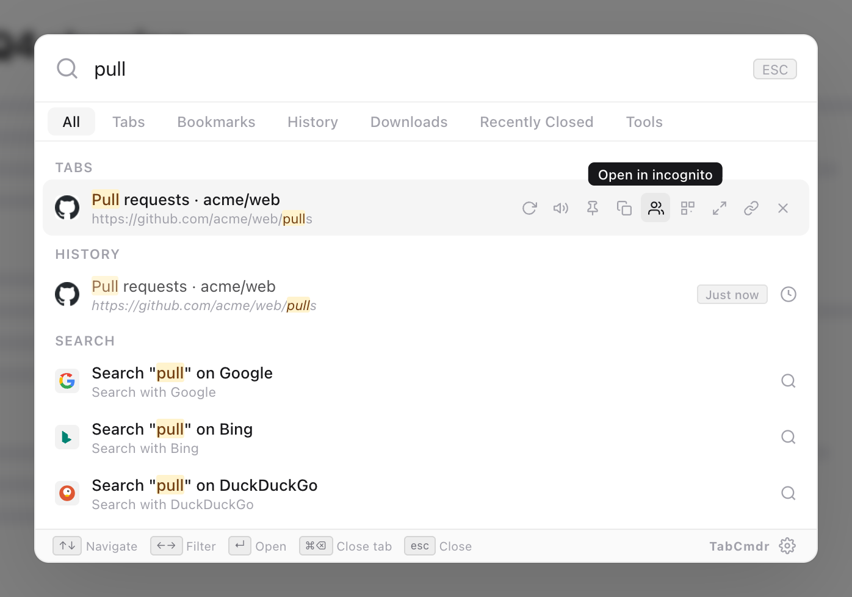The image size is (852, 597).
Task: Click the magnifier icon on the Bing row
Action: pos(789,437)
